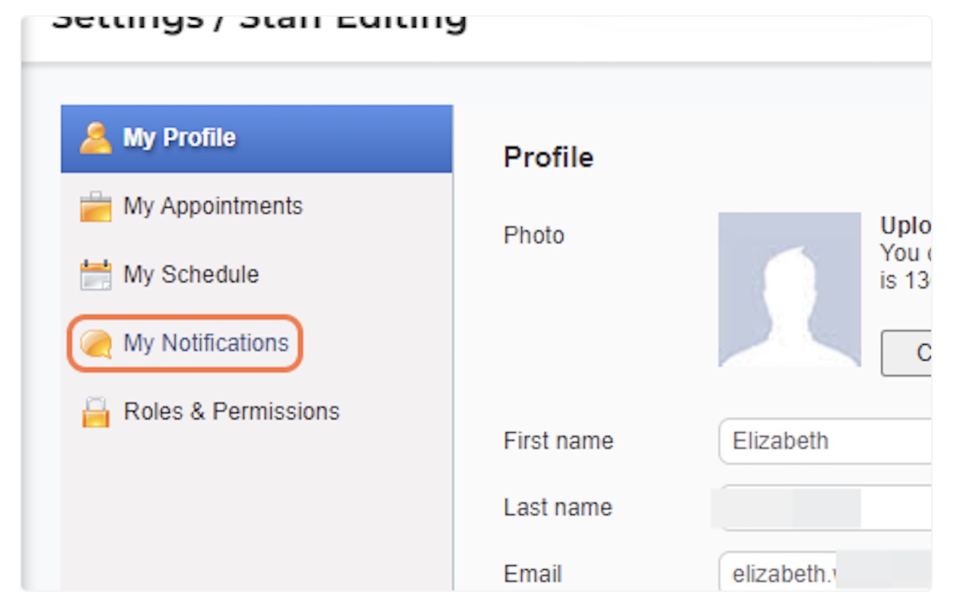Click the Profile section heading
Image resolution: width=954 pixels, height=598 pixels.
[x=549, y=157]
